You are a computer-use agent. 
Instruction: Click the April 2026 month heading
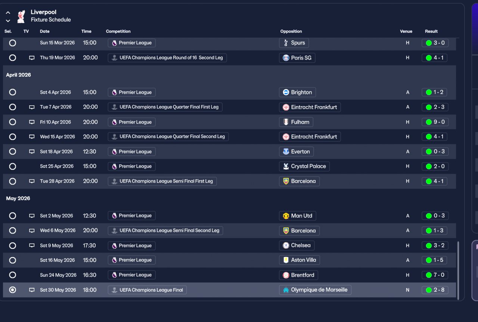pos(19,75)
